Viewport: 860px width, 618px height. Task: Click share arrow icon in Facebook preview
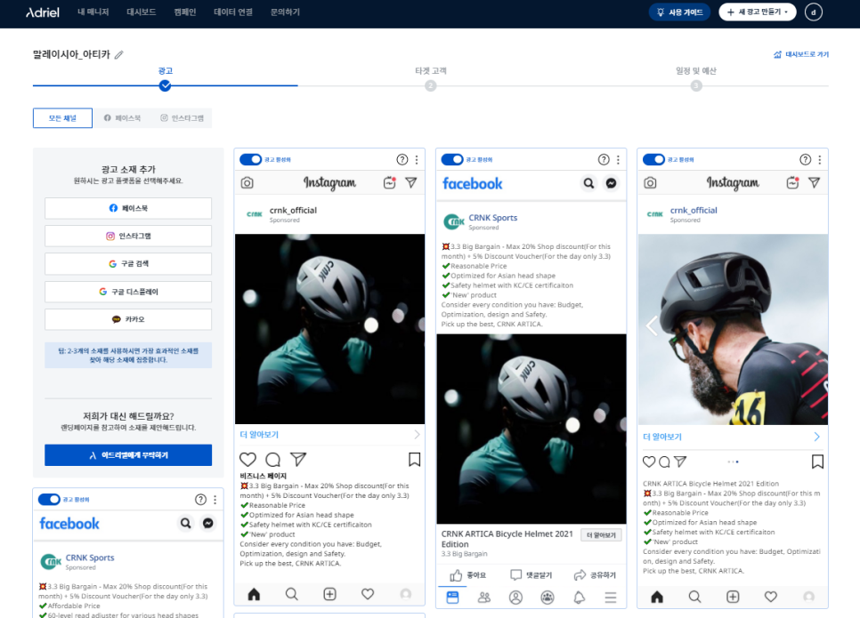(x=580, y=575)
